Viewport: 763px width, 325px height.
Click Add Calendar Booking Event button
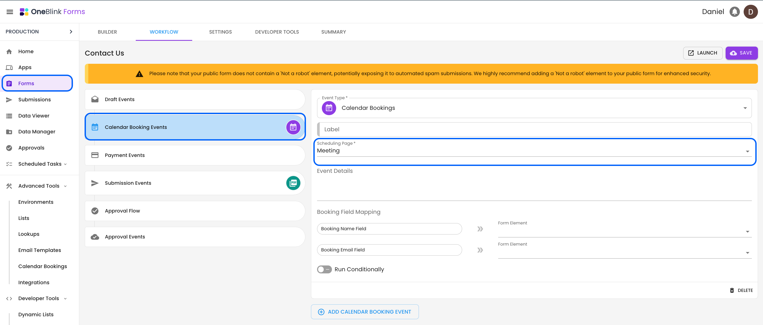[365, 312]
